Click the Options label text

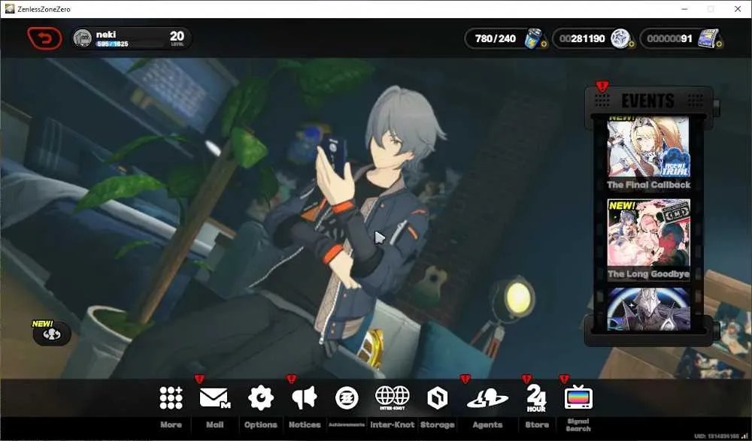(x=261, y=424)
